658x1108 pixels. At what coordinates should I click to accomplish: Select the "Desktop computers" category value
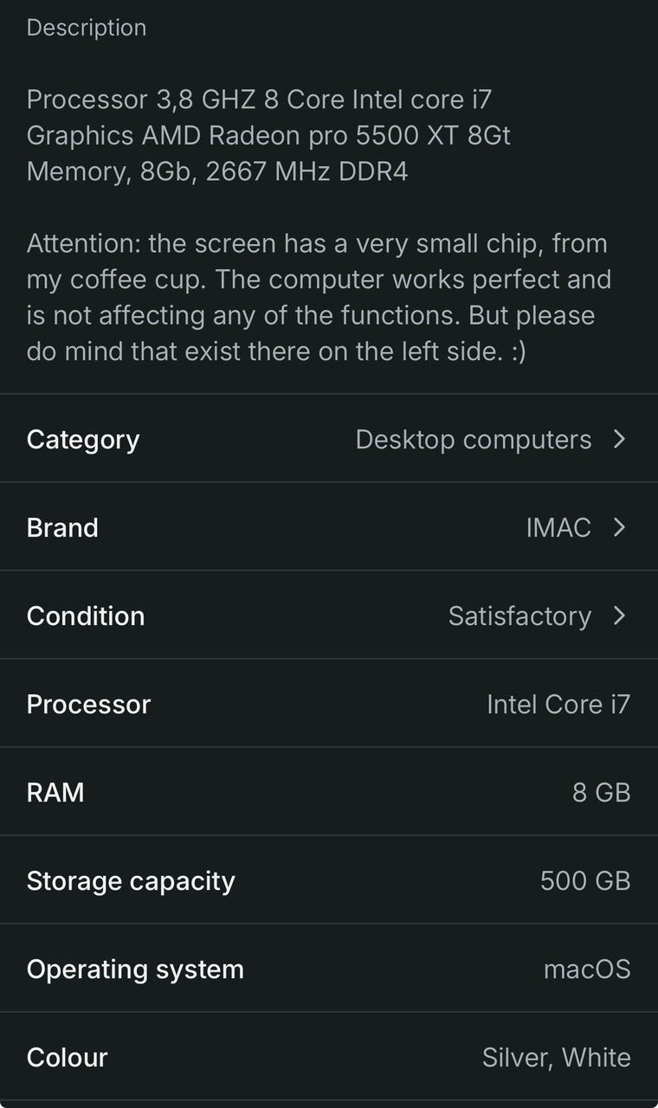[x=473, y=439]
